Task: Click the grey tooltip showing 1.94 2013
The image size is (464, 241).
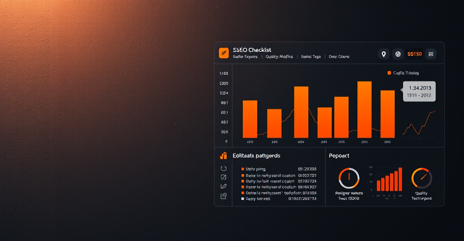Action: point(419,91)
